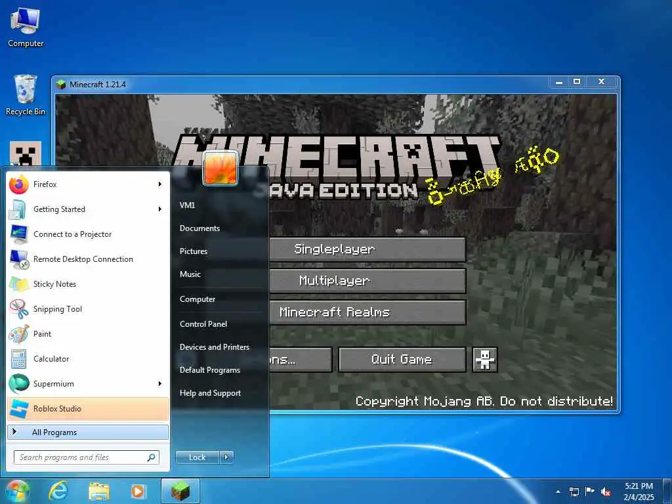672x504 pixels.
Task: Expand Firefox jump list arrow
Action: [x=160, y=184]
